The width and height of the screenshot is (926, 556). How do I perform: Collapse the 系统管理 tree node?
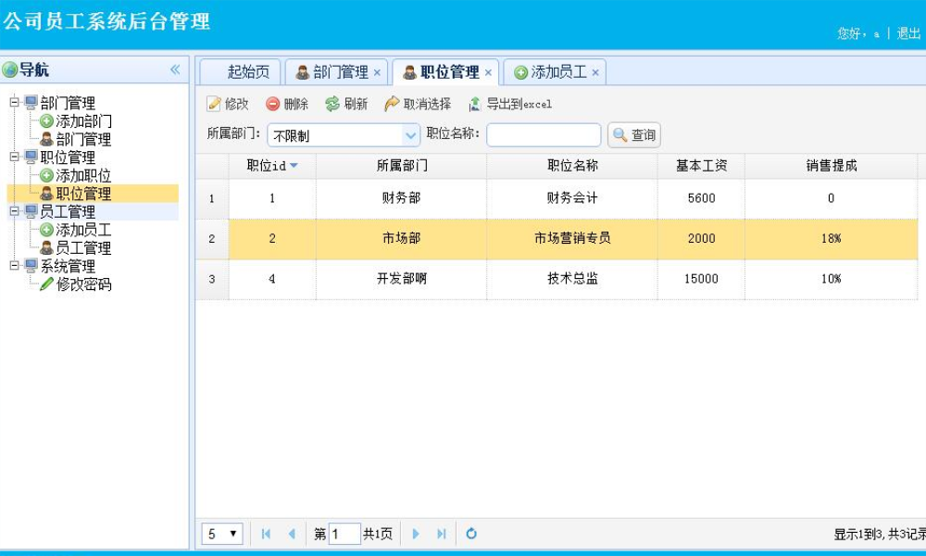coord(15,266)
